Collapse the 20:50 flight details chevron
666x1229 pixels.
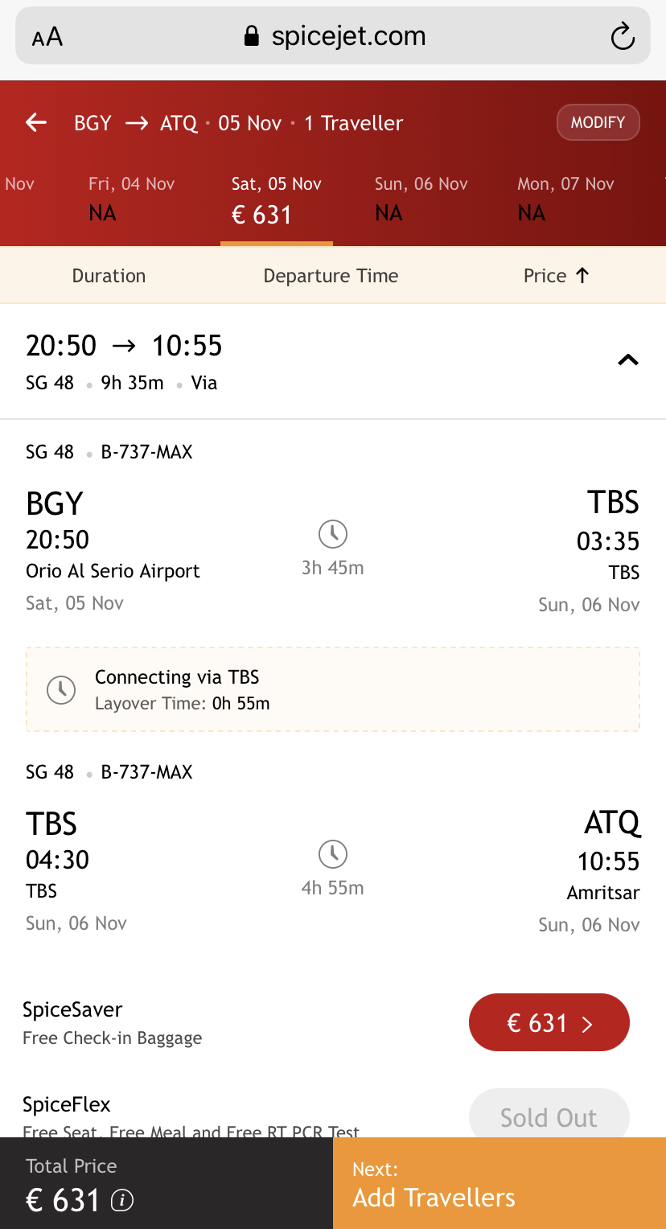click(627, 360)
